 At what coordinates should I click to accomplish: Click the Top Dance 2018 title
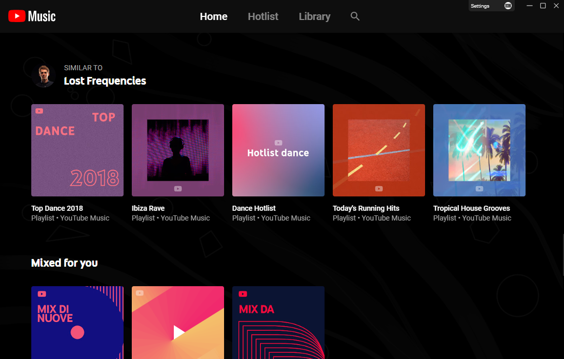click(x=57, y=208)
